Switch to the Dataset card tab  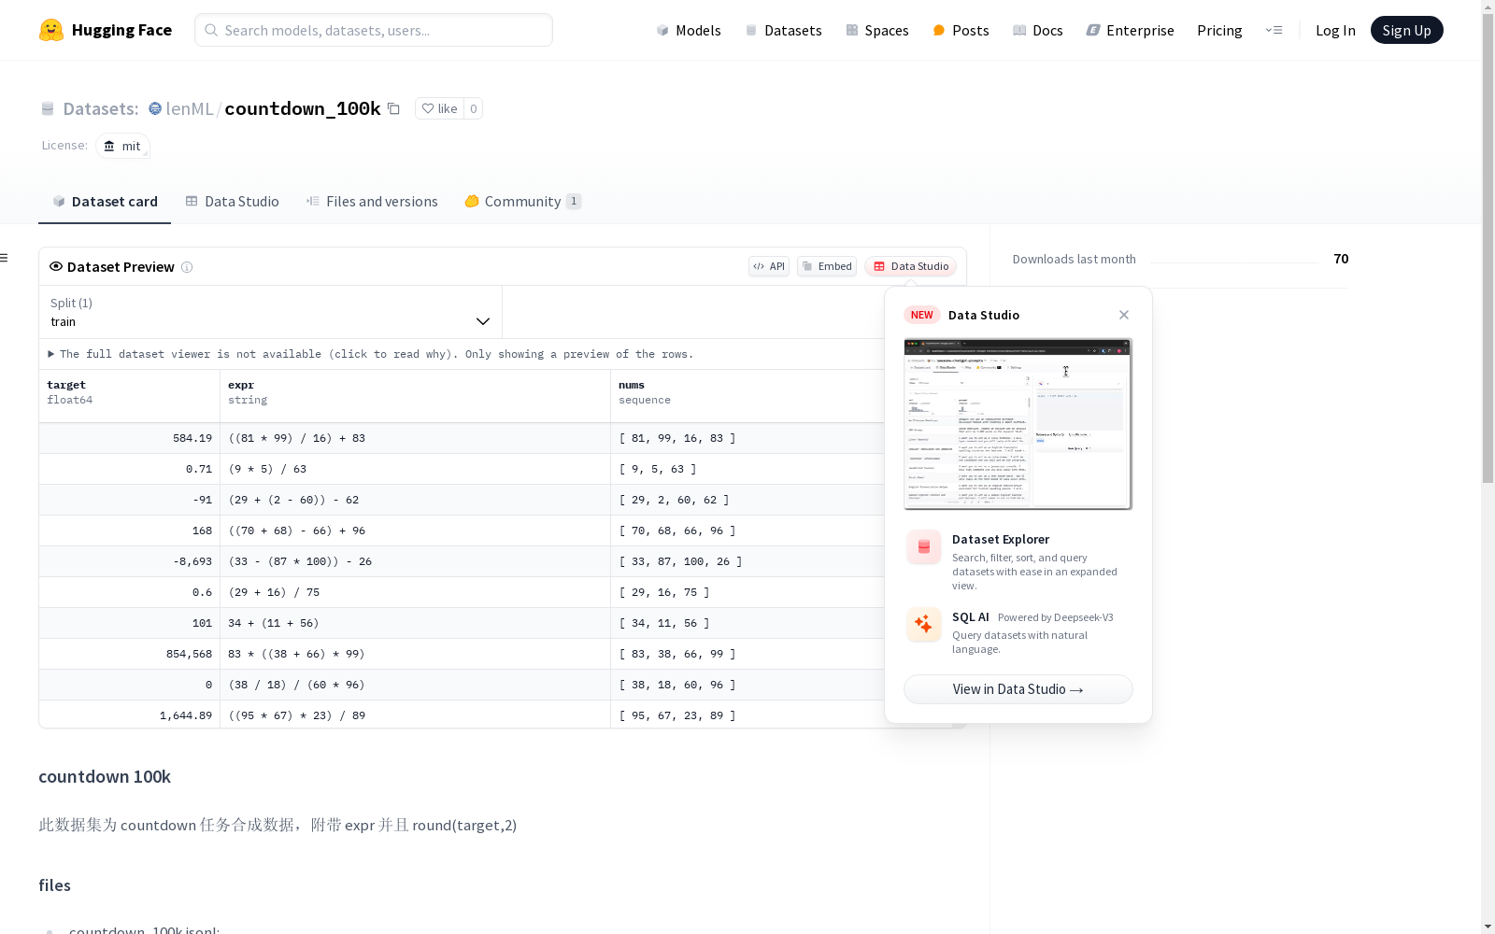pos(105,202)
